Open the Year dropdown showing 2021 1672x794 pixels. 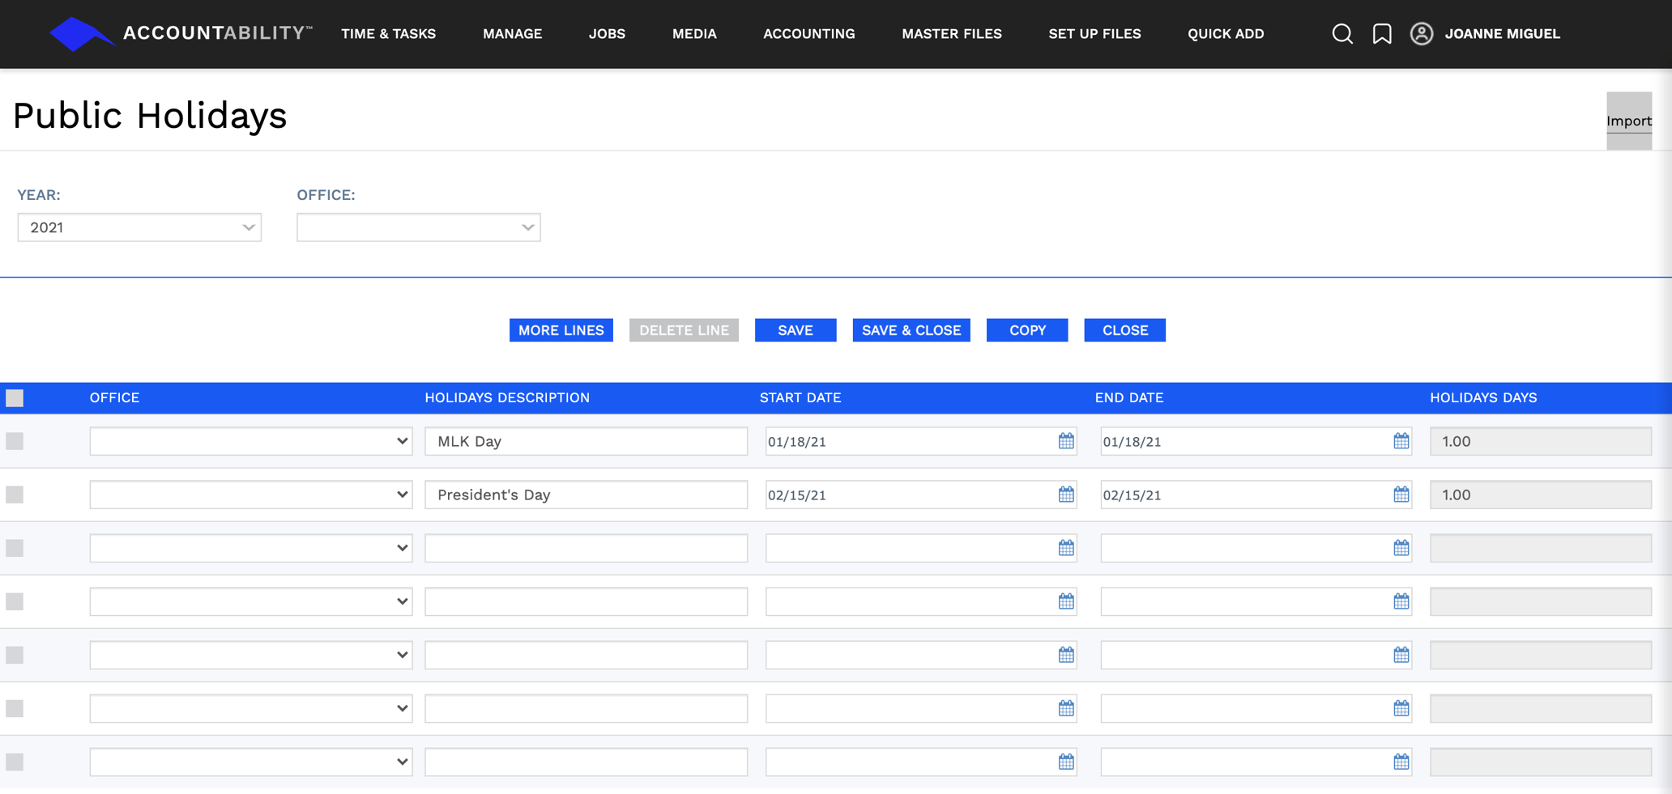(139, 227)
